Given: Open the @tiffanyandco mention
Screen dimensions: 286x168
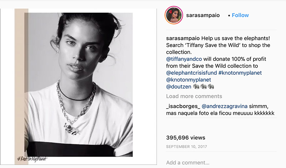Looking at the screenshot, I should (184, 59).
